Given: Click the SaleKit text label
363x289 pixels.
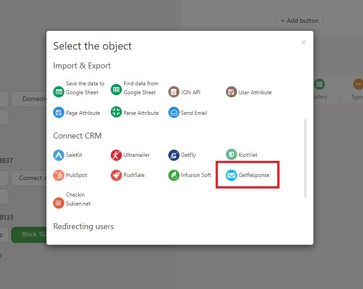Looking at the screenshot, I should coord(74,155).
